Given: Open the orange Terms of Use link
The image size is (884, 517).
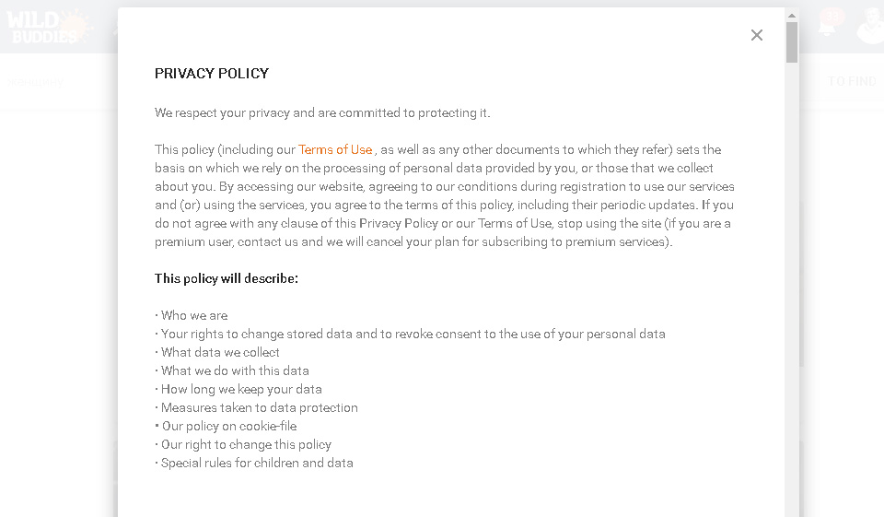Looking at the screenshot, I should point(335,149).
